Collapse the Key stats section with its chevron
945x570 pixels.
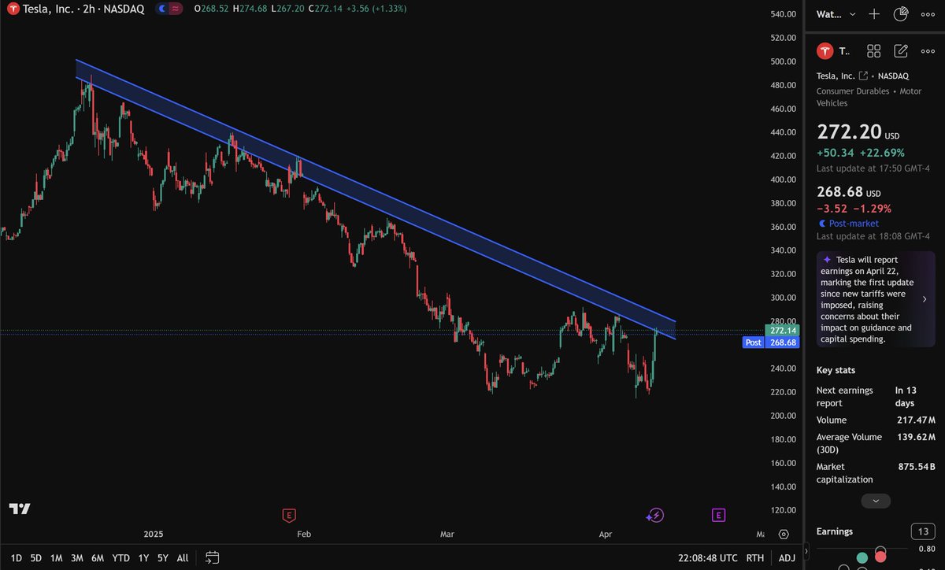click(876, 501)
